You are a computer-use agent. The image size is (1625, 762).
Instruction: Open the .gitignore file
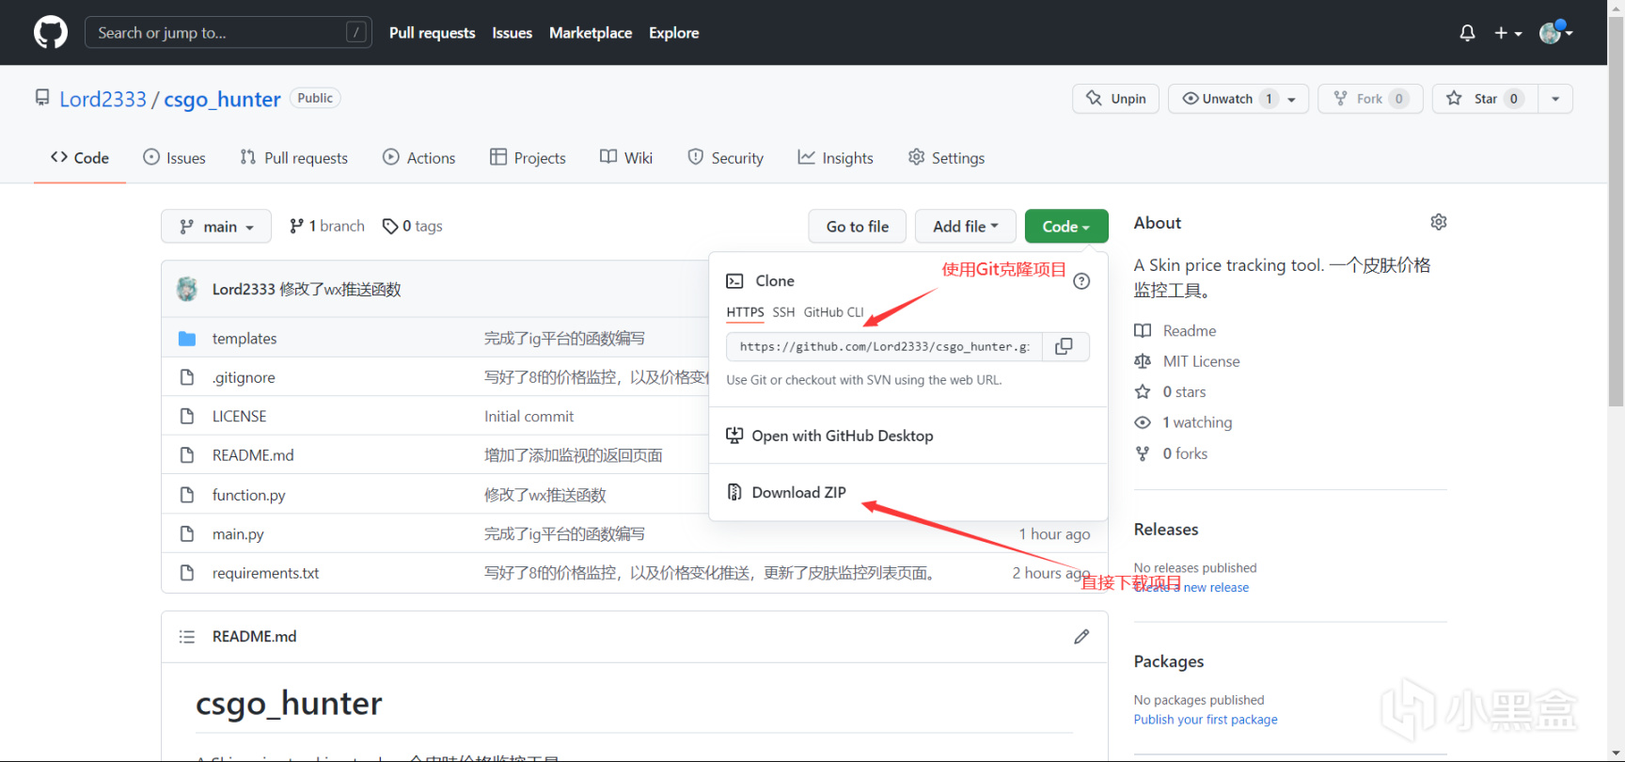pos(244,377)
